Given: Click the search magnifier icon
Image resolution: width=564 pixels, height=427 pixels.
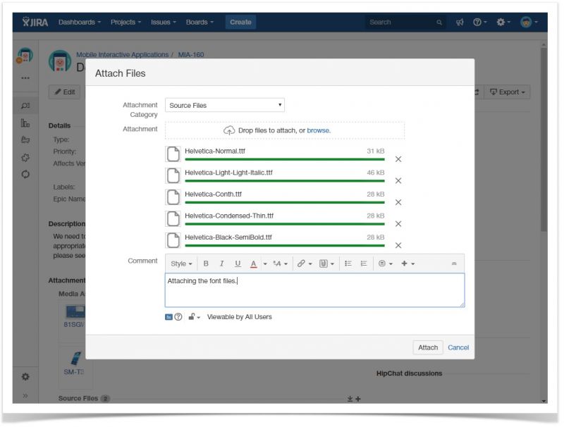Looking at the screenshot, I should click(439, 23).
